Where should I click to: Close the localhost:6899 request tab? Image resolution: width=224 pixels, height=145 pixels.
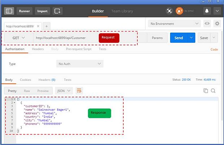click(x=38, y=26)
